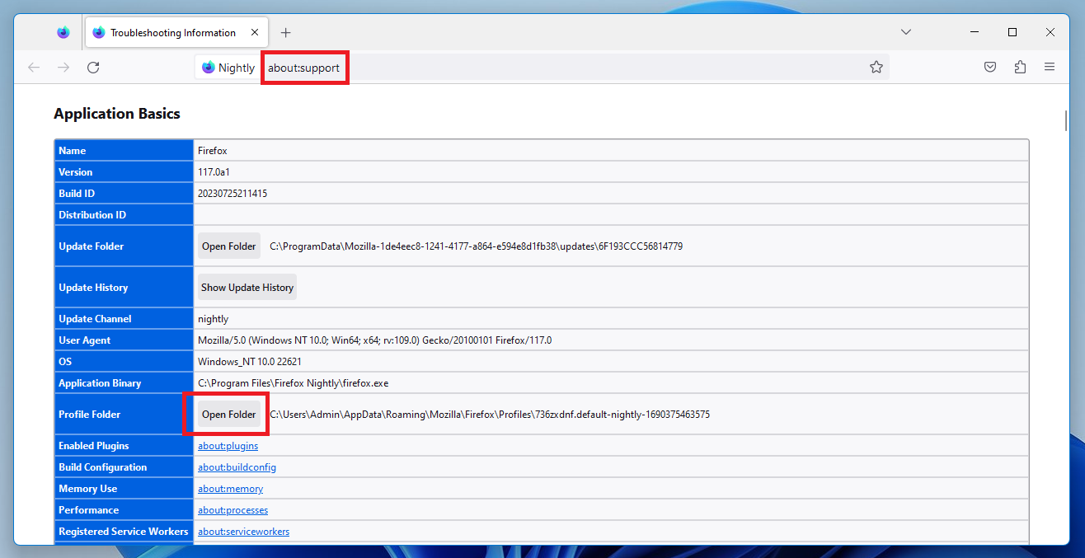Screen dimensions: 1085x558
Task: Click Show Update History button
Action: [x=247, y=288]
